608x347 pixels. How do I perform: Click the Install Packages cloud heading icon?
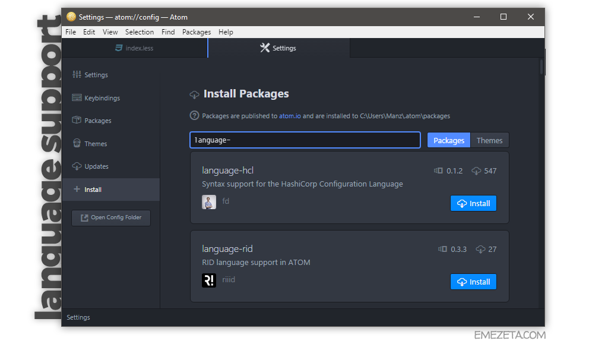pyautogui.click(x=194, y=94)
